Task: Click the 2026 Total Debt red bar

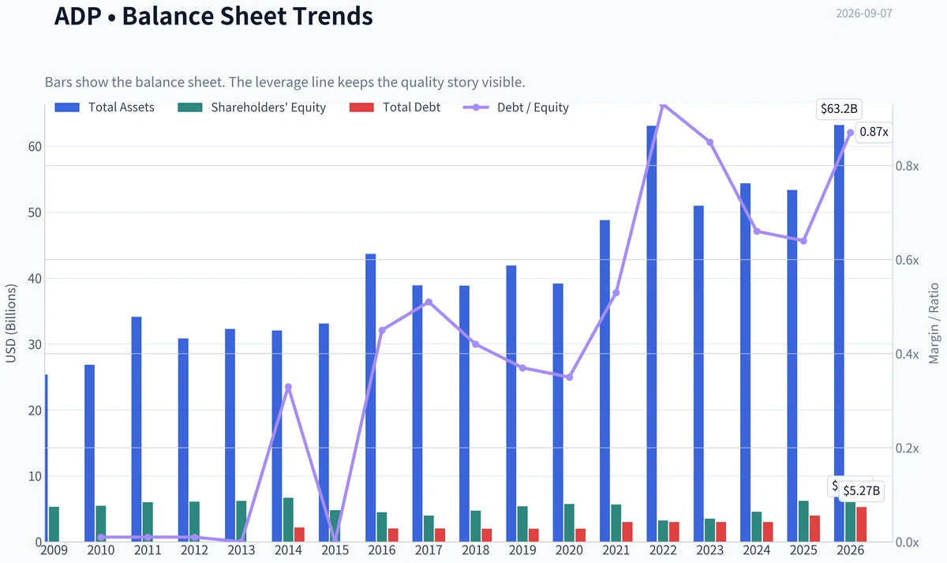Action: click(x=862, y=524)
